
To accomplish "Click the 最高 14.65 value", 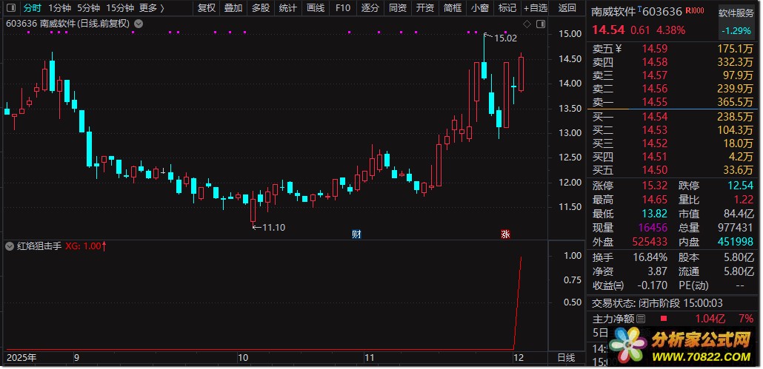I will [x=655, y=200].
